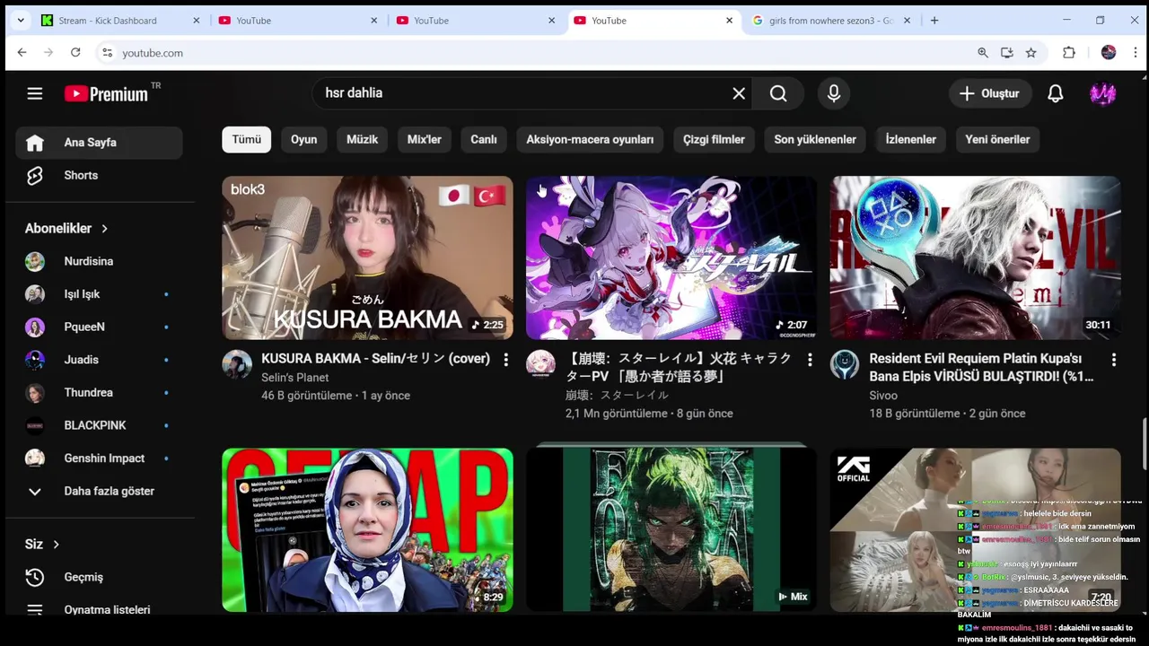Open browser zoom magnifier icon
The height and width of the screenshot is (646, 1149).
pyautogui.click(x=983, y=53)
